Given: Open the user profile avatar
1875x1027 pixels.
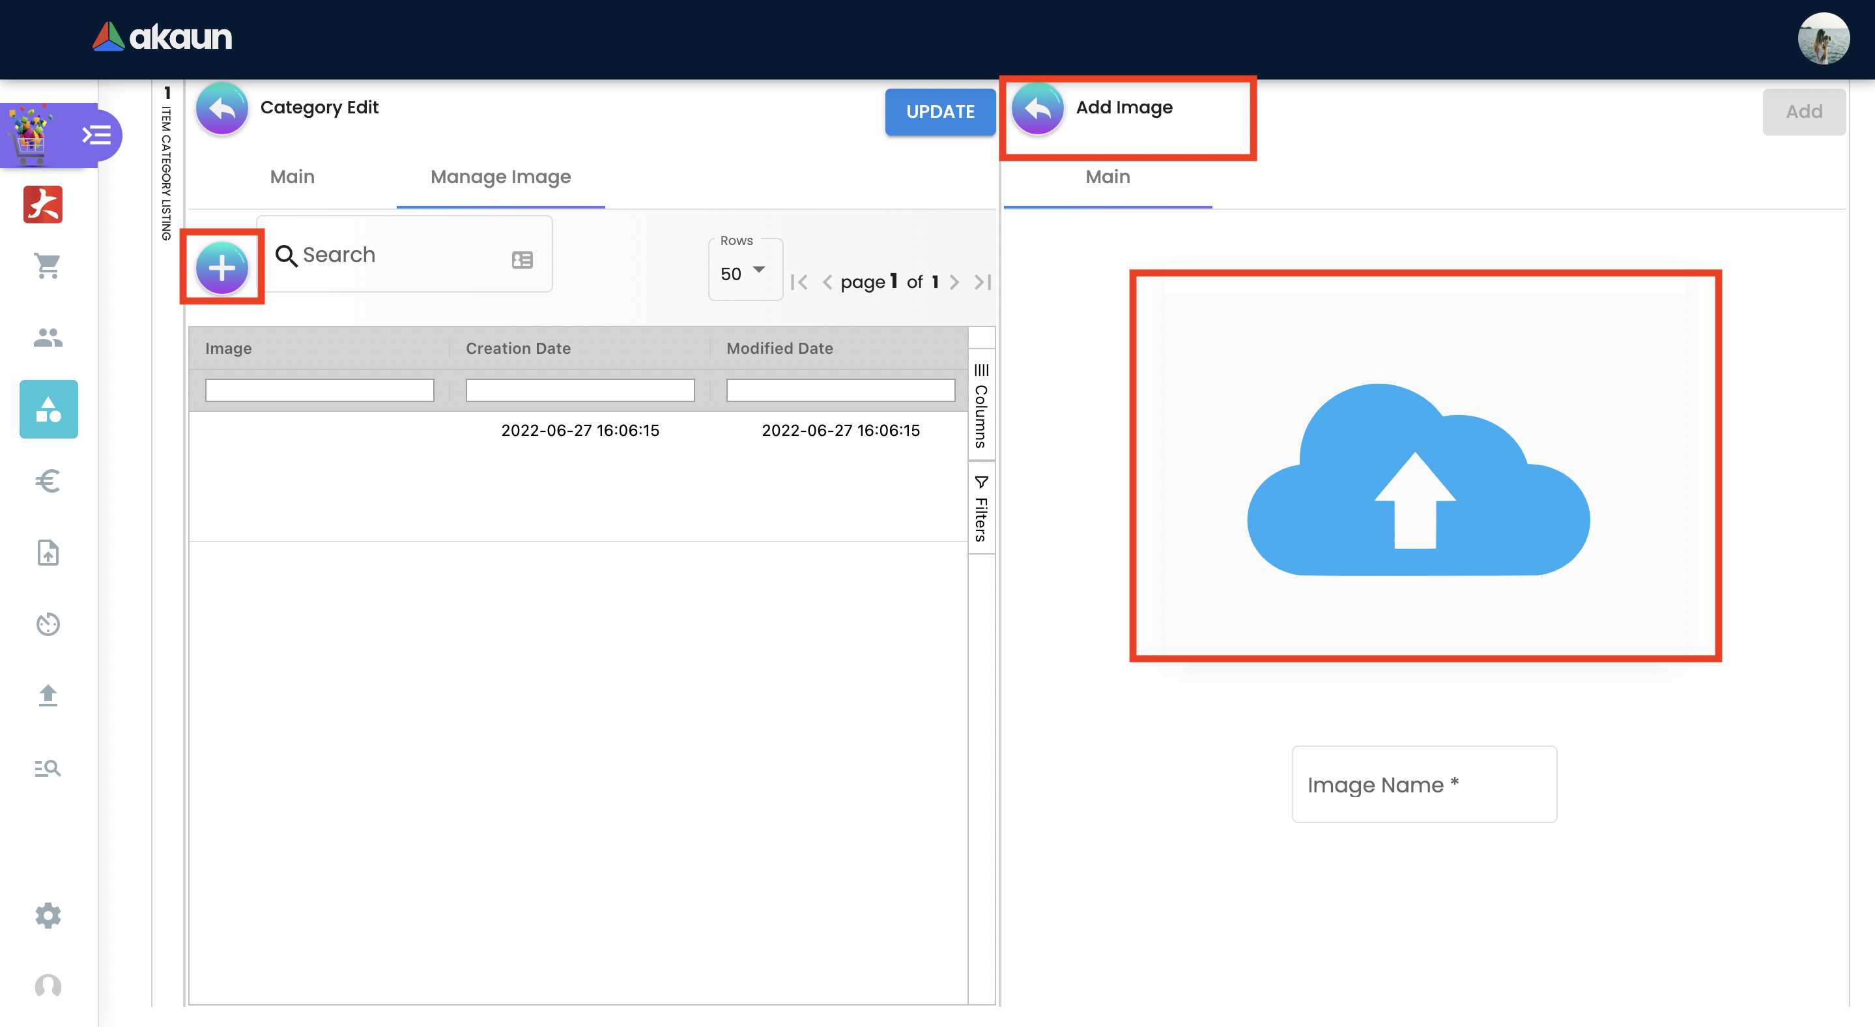Looking at the screenshot, I should pos(1823,39).
